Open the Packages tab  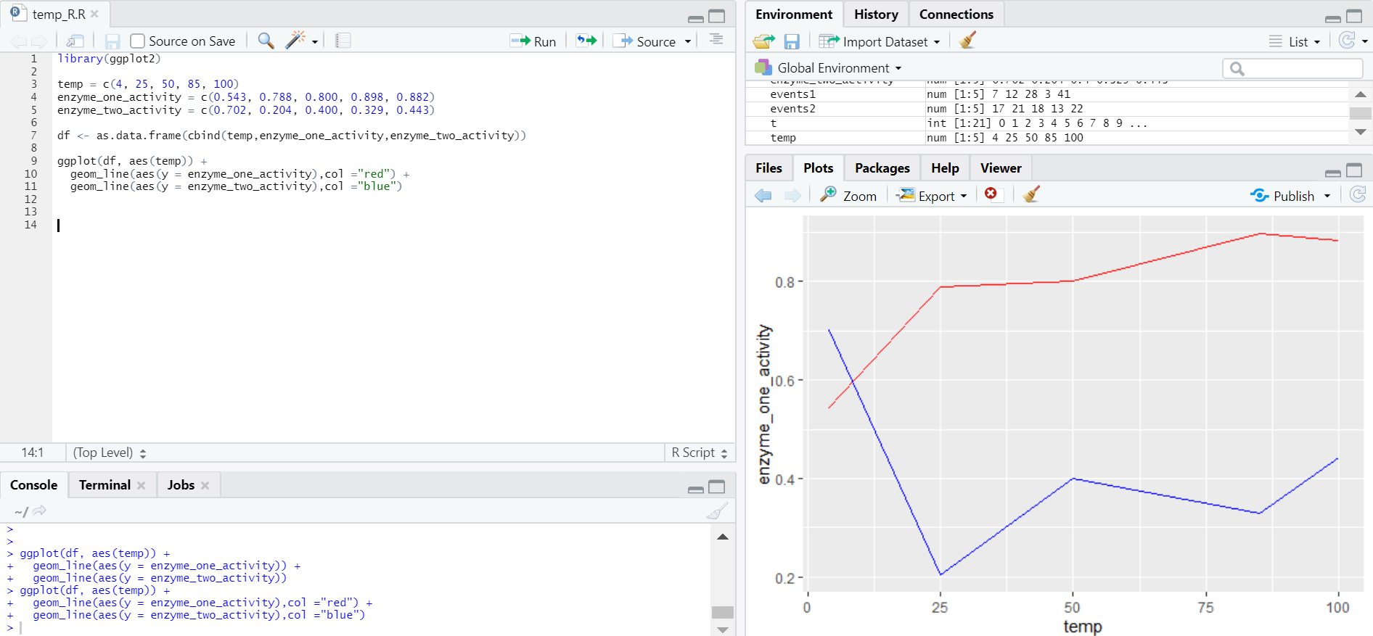(x=882, y=168)
